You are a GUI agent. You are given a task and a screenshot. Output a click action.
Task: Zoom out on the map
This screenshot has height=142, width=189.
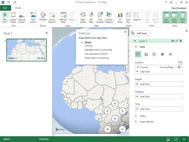click(x=122, y=129)
